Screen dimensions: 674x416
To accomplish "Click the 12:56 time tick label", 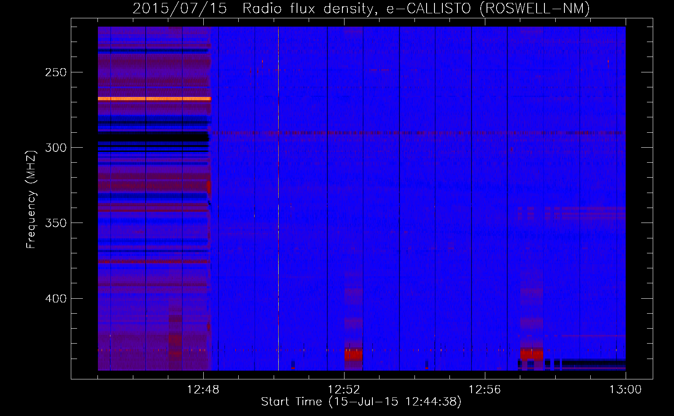I will [484, 390].
